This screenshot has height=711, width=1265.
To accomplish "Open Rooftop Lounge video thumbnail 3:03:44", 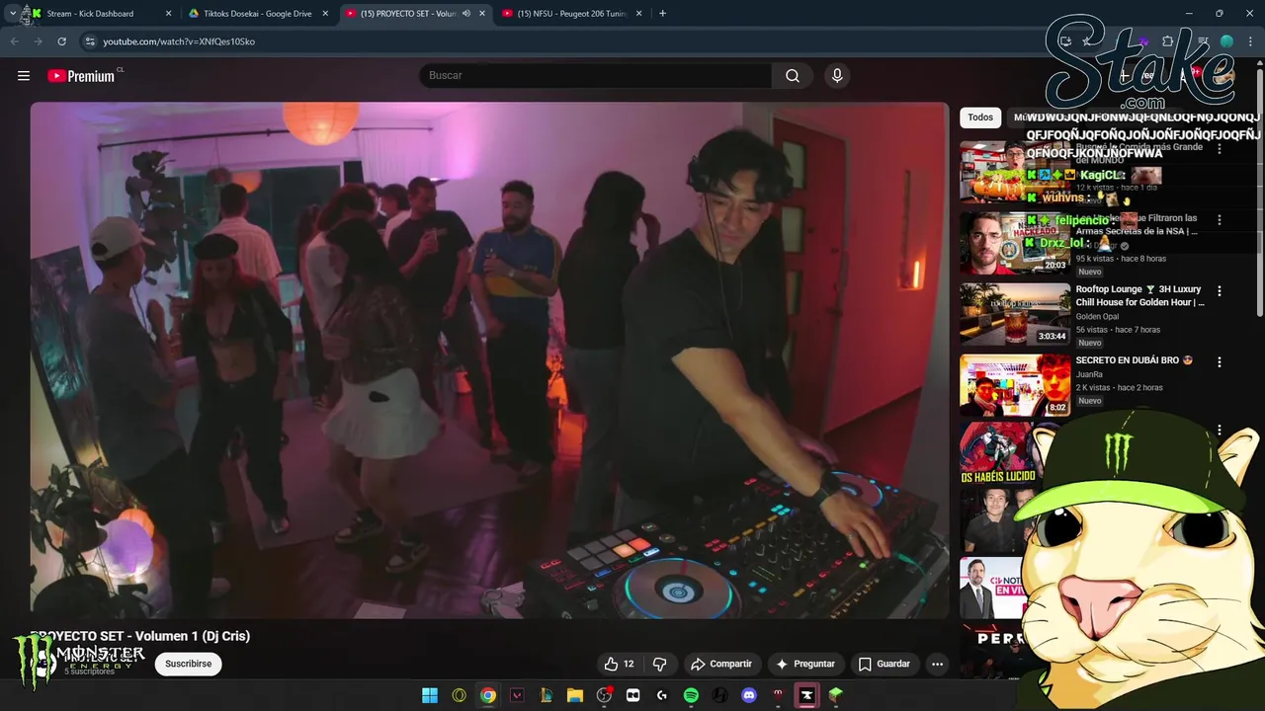I will pyautogui.click(x=1015, y=314).
